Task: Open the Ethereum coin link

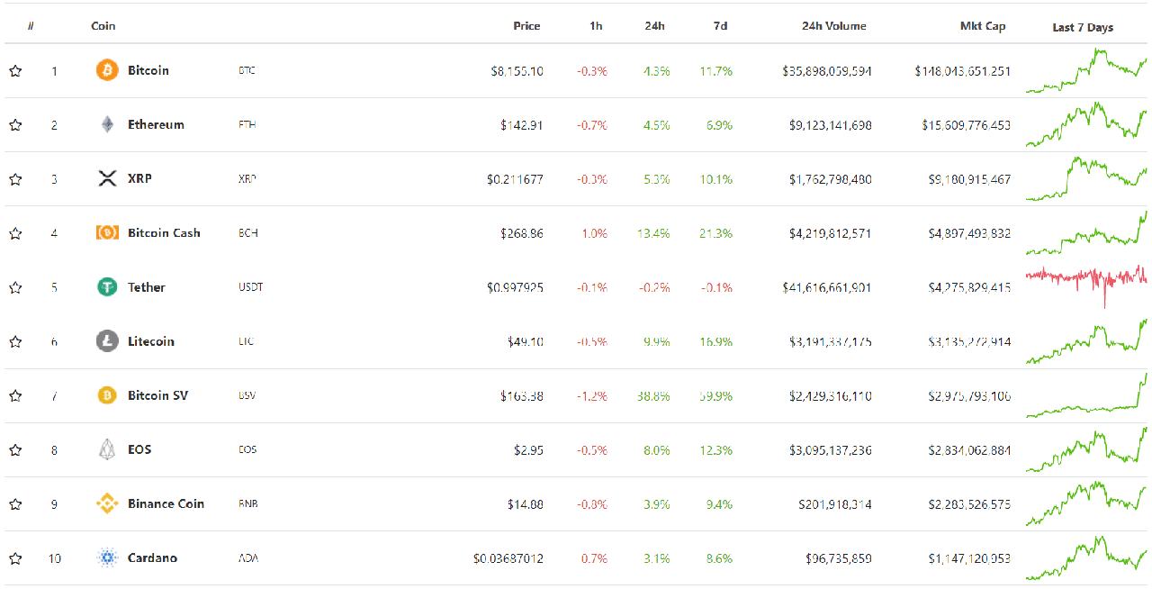Action: coord(156,124)
